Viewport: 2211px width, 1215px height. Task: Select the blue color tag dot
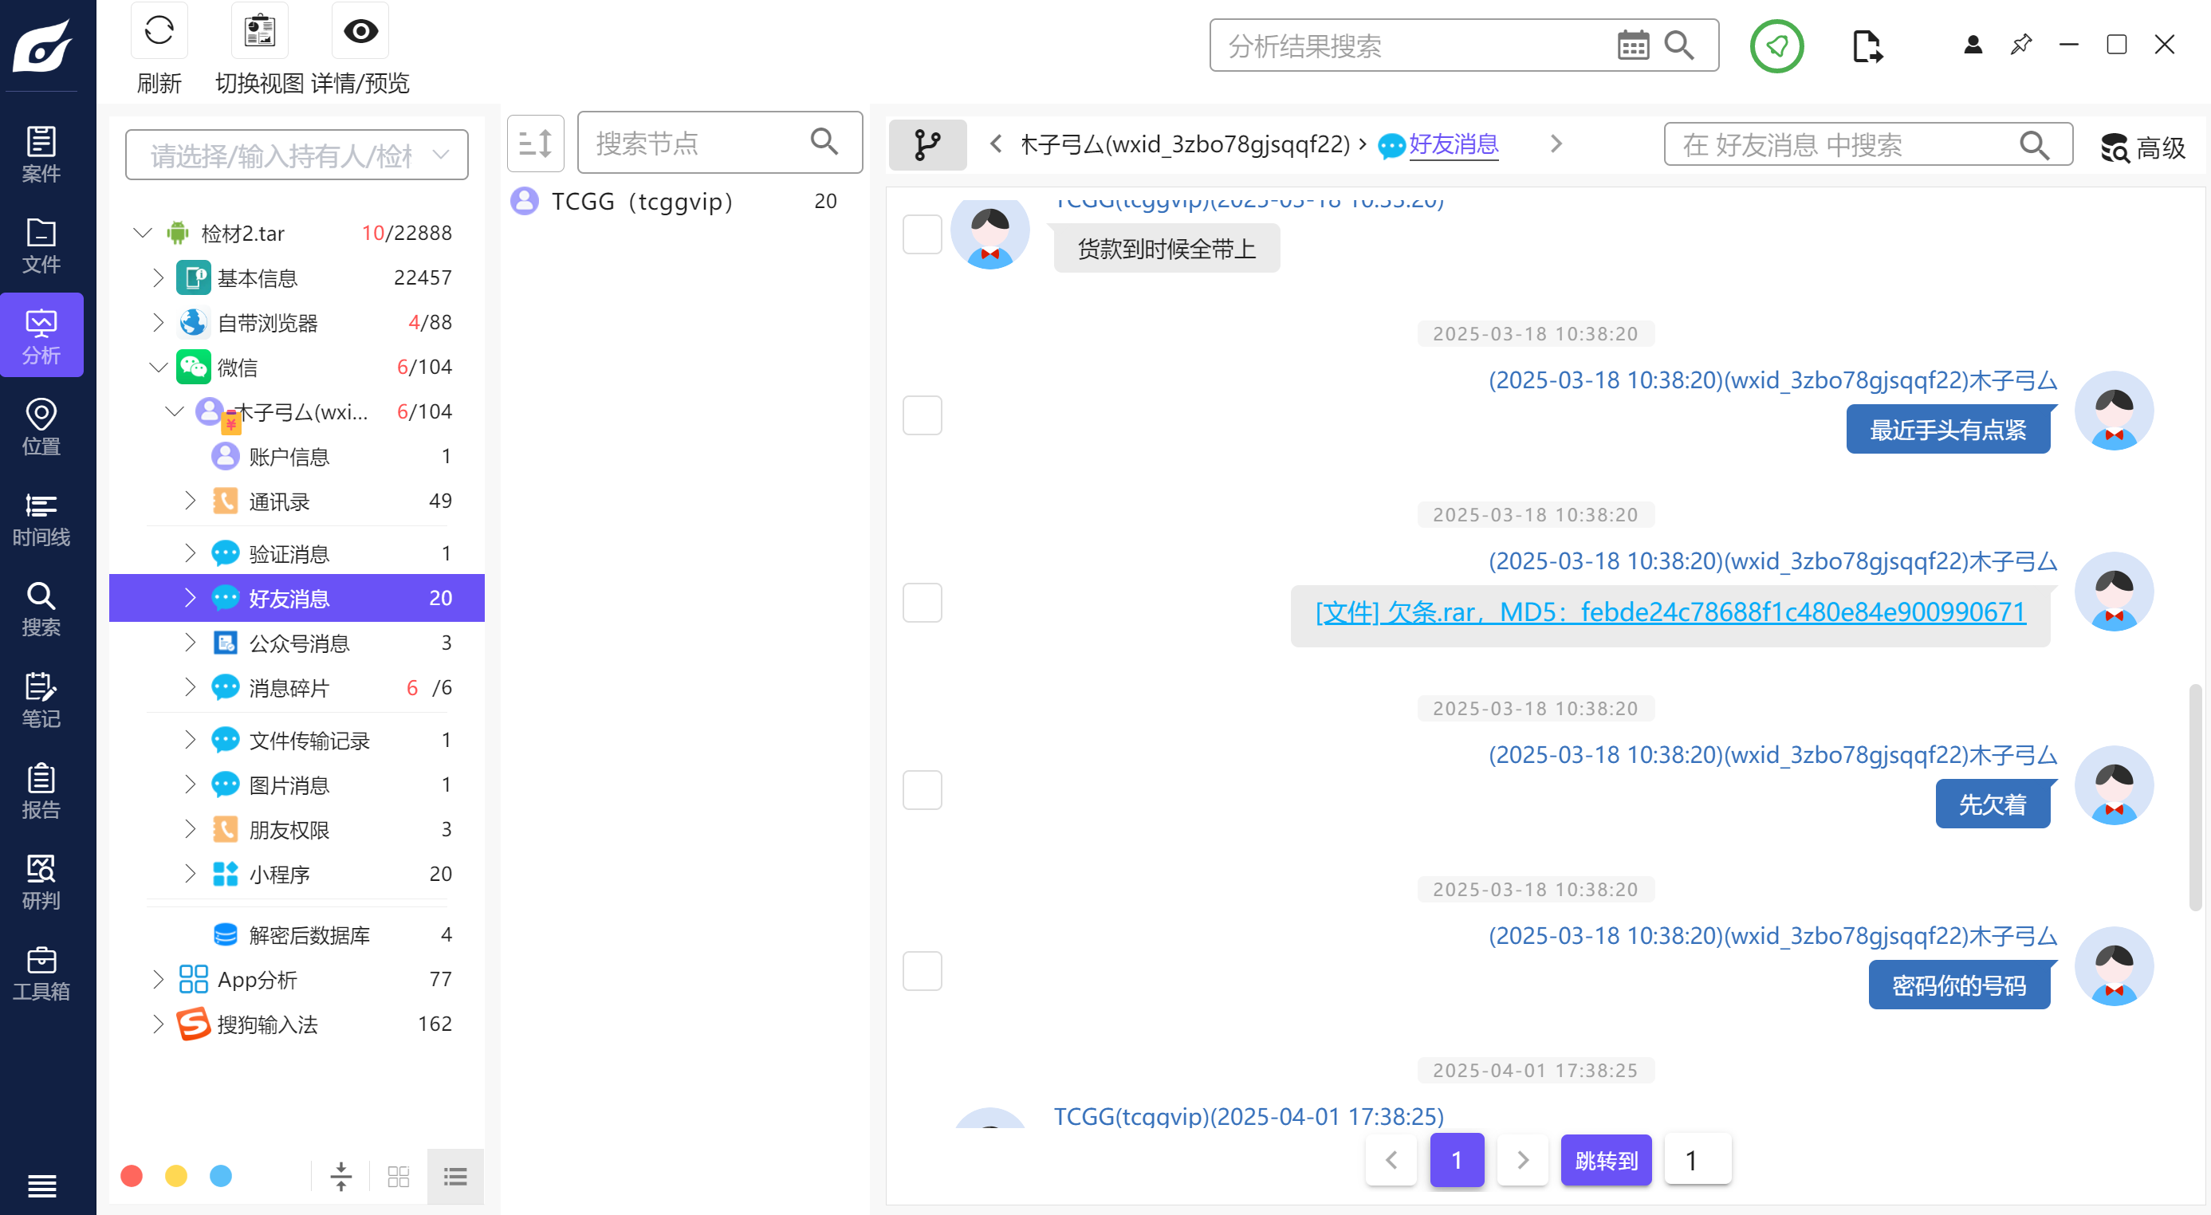221,1175
